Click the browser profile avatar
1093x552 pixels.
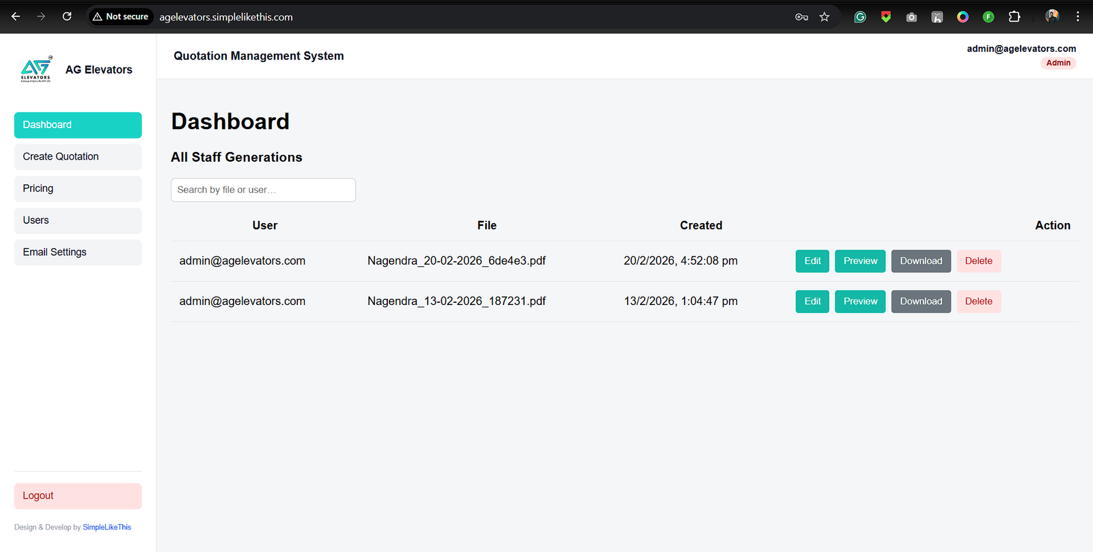(x=1052, y=16)
